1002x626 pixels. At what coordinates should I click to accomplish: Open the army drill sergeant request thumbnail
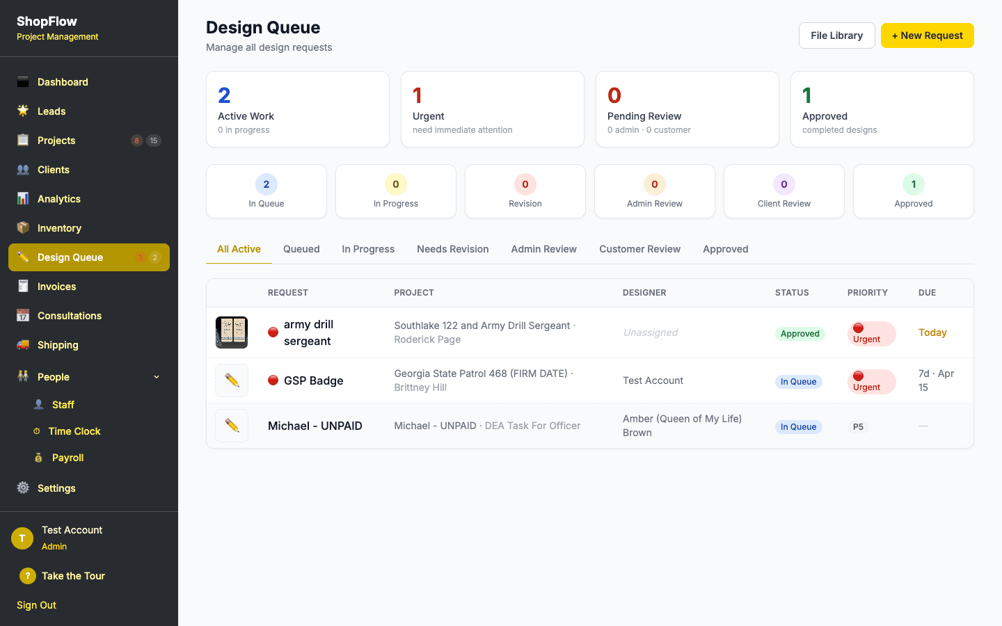coord(231,332)
